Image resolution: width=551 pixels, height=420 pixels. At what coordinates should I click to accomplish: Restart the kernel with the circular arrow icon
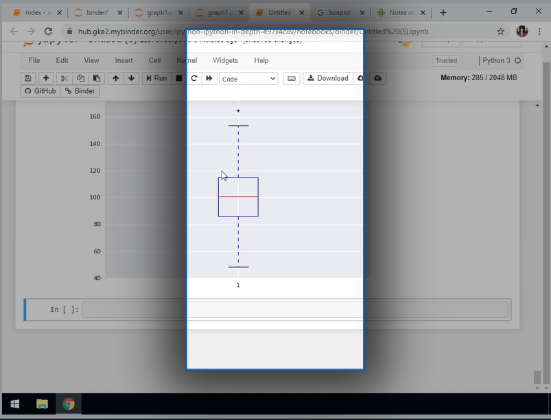pos(194,78)
